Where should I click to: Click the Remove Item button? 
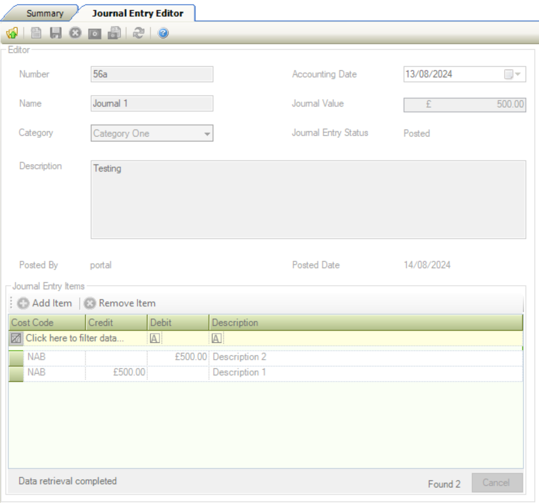(120, 303)
